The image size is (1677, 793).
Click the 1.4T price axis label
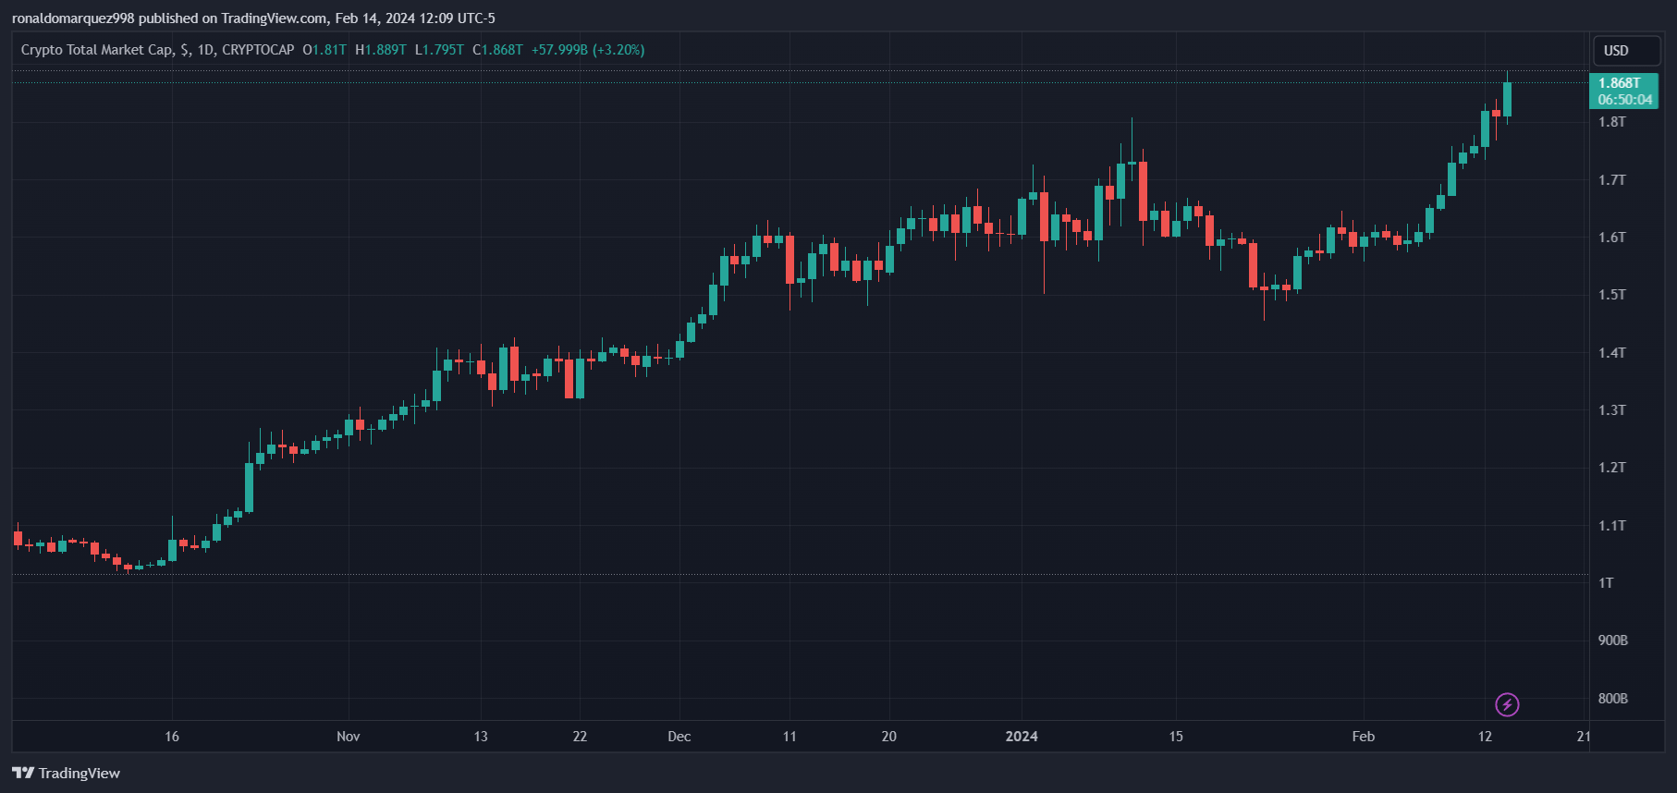point(1612,353)
